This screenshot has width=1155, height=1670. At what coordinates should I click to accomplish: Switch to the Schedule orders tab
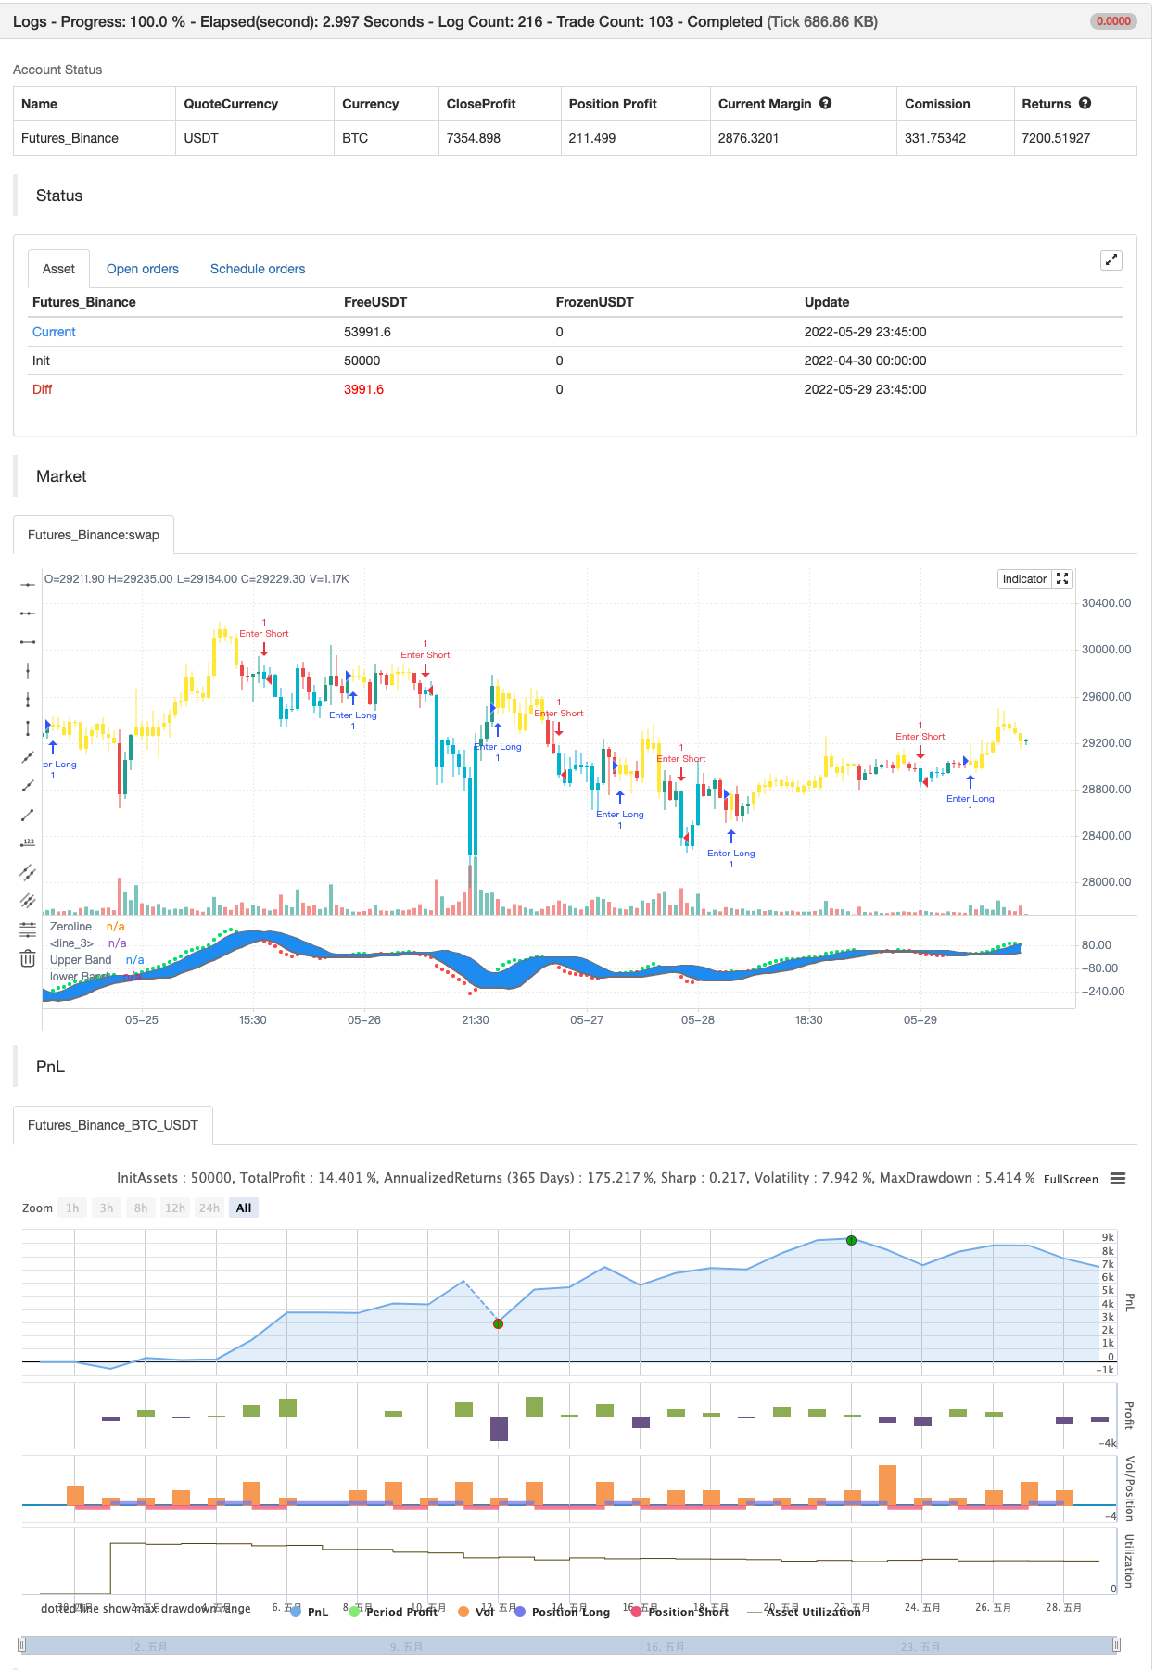coord(258,269)
